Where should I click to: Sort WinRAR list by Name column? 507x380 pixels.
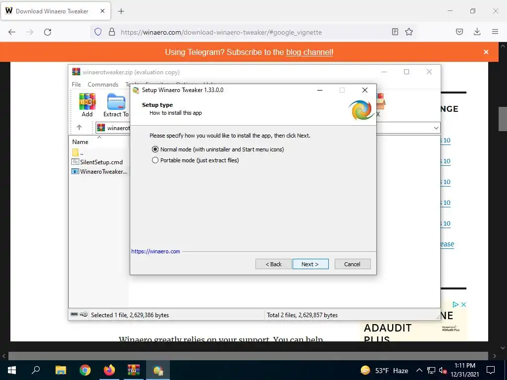(x=80, y=142)
